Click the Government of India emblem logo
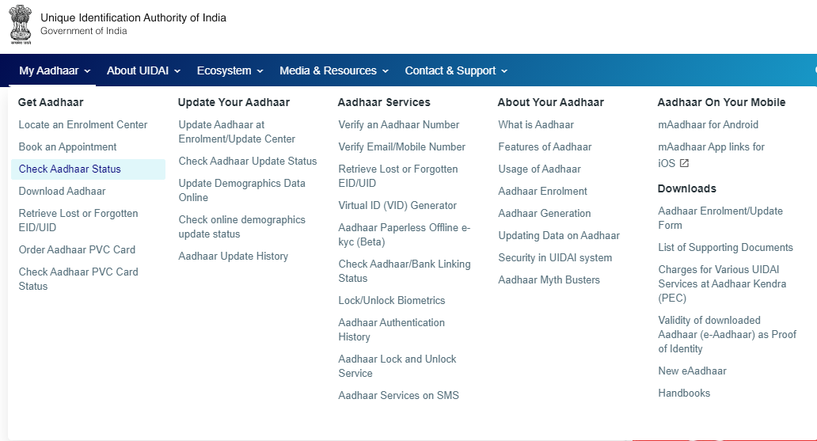Viewport: 817px width, 441px height. pos(21,25)
